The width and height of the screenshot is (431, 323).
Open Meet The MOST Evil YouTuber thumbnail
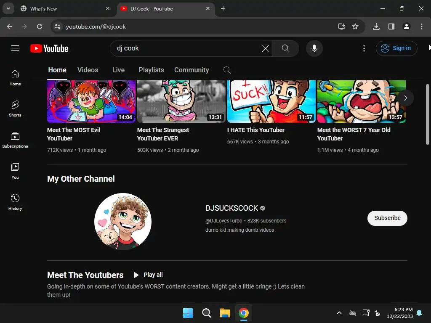point(91,101)
